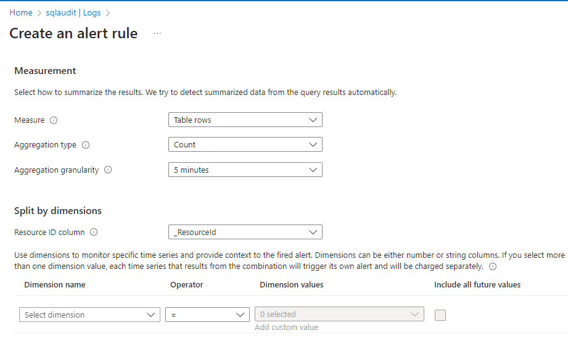Click the breadcrumb chevron after Home
This screenshot has width=568, height=338.
pyautogui.click(x=39, y=13)
